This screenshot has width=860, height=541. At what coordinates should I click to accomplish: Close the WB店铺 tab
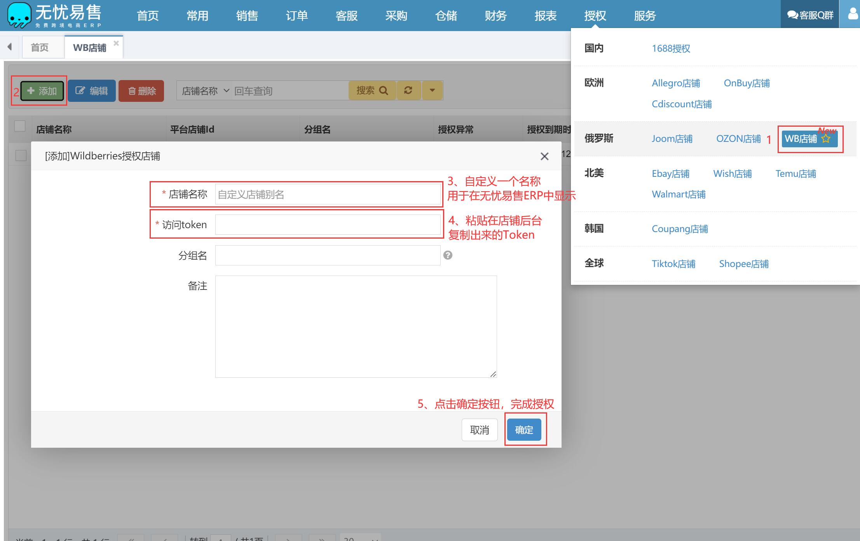(x=116, y=43)
